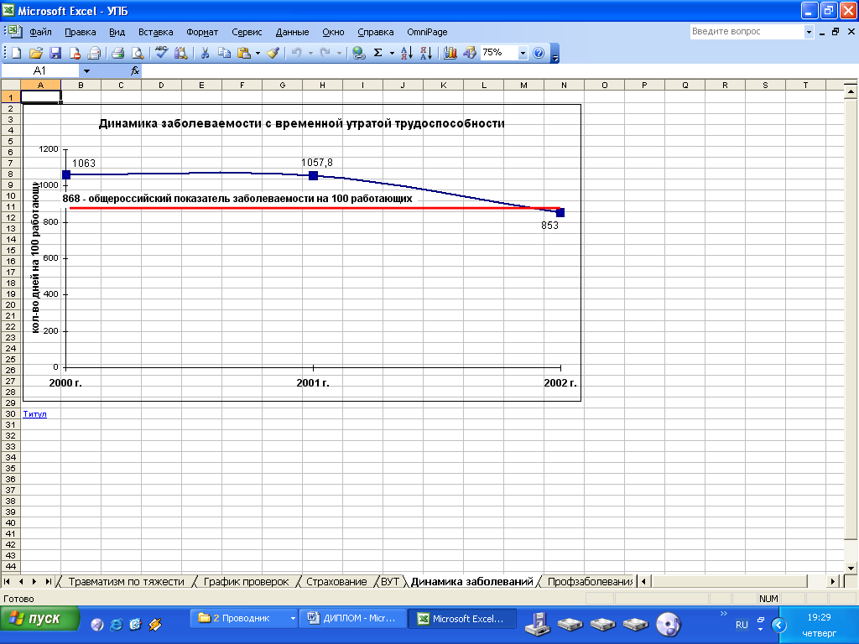Launch the Chart Wizard icon
This screenshot has width=859, height=644.
click(450, 53)
